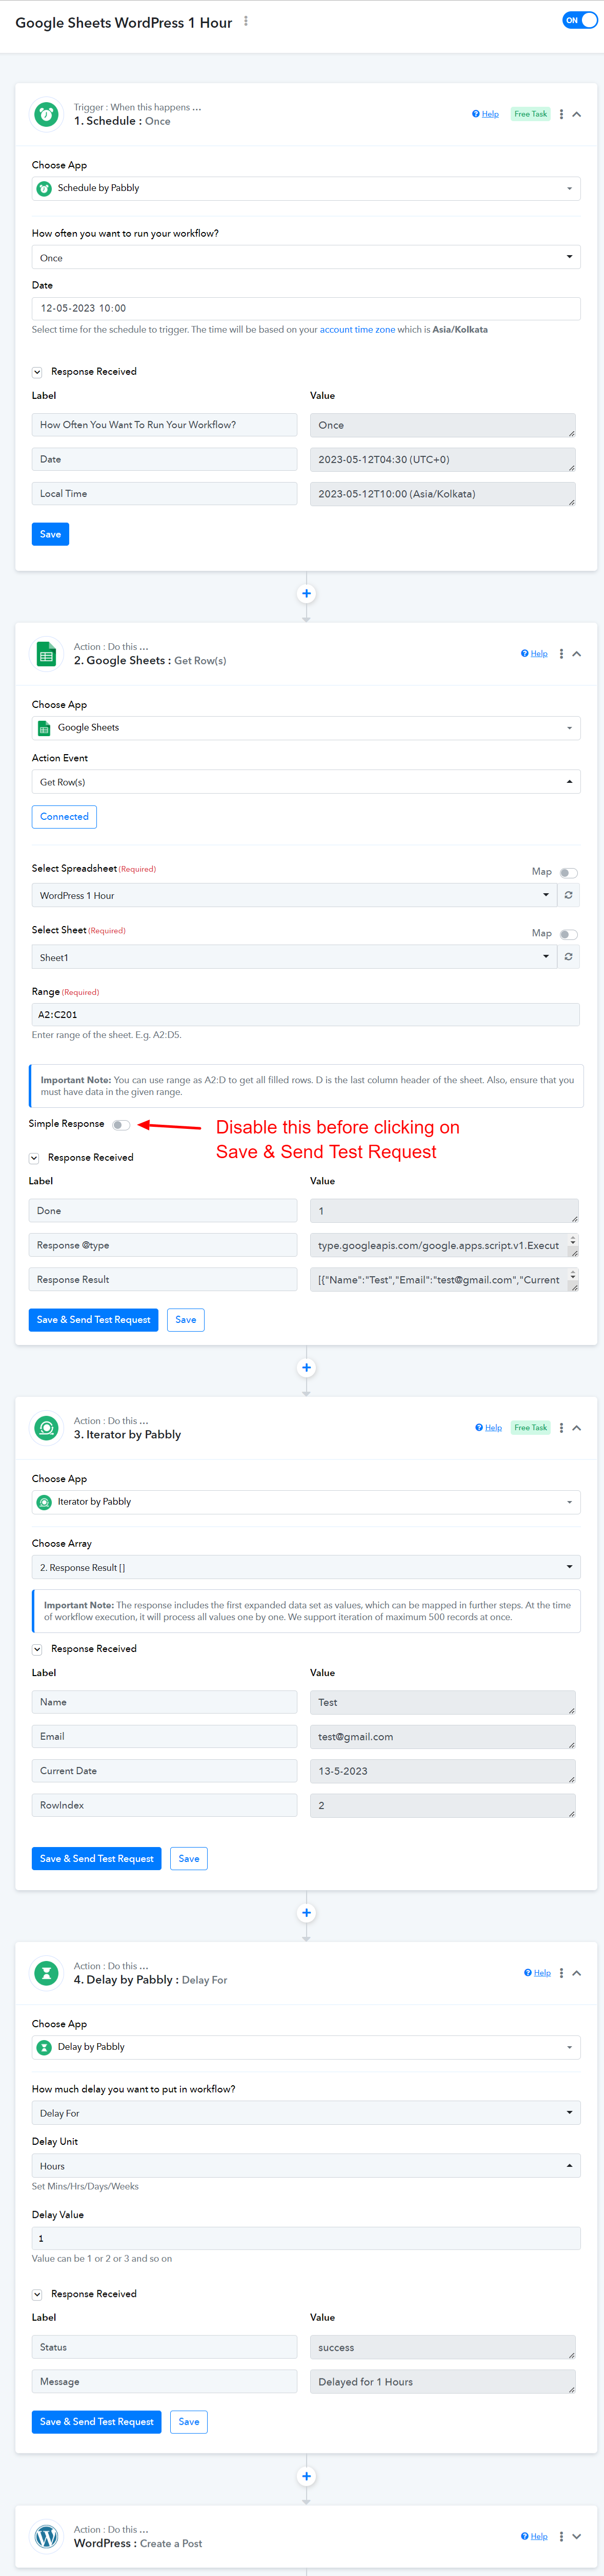Toggle the Simple Response switch

(x=121, y=1125)
